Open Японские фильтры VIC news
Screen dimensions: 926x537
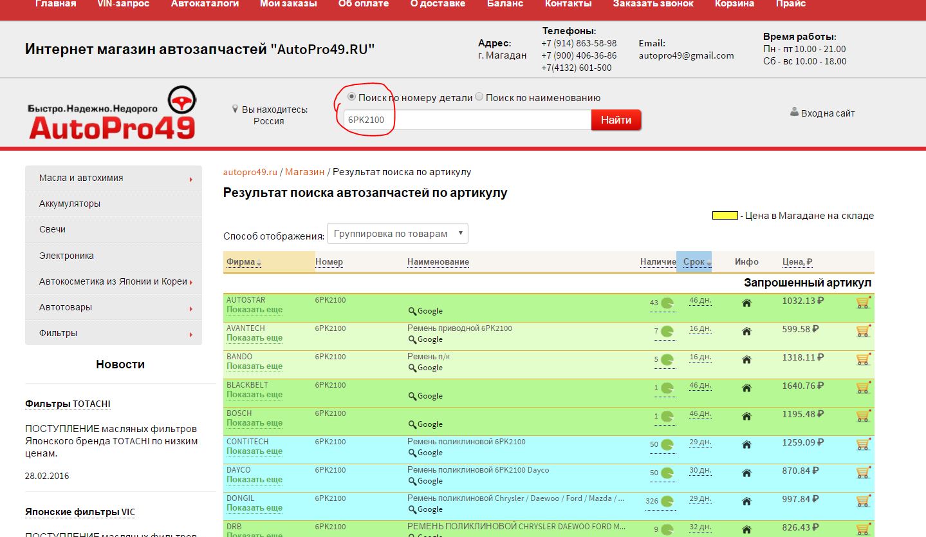tap(80, 512)
